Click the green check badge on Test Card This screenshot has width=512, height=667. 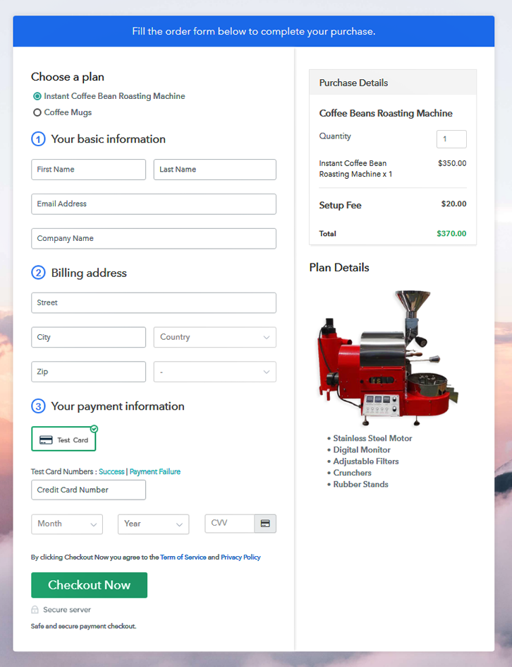click(95, 429)
